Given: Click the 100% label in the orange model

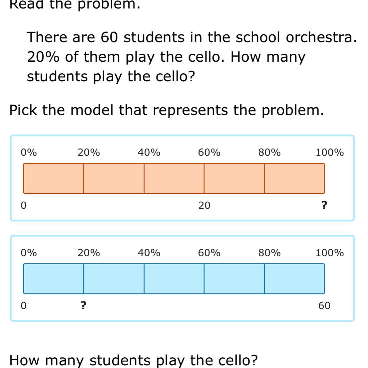Looking at the screenshot, I should pyautogui.click(x=330, y=152).
